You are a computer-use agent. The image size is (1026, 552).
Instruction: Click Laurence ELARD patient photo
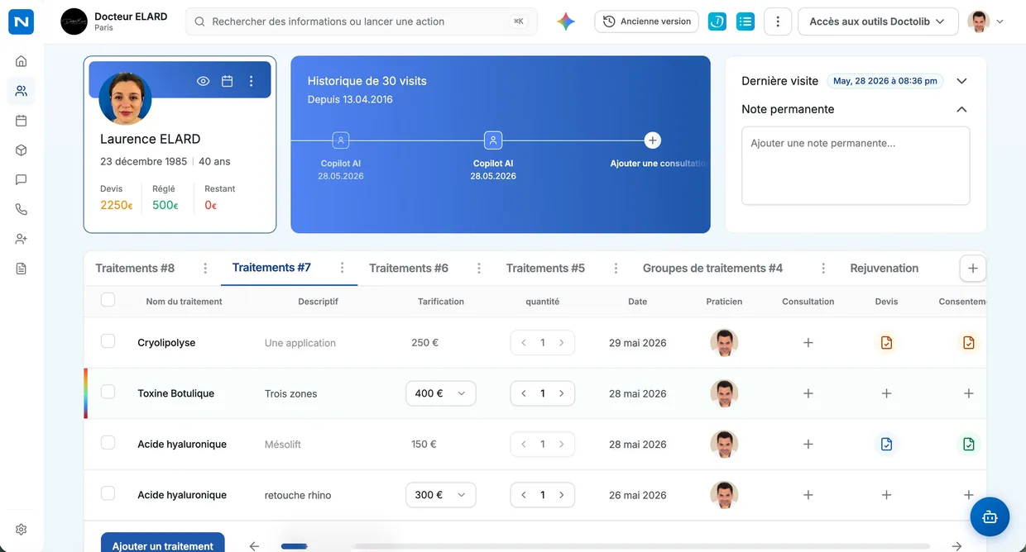point(125,98)
